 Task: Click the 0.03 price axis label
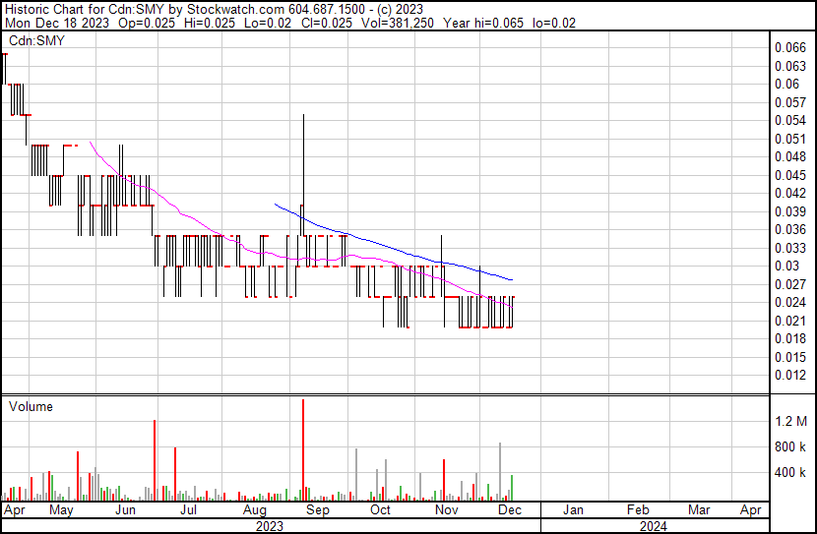[x=786, y=266]
